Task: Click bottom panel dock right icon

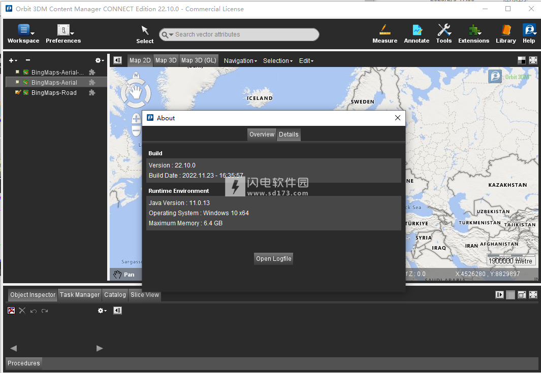Action: coord(499,295)
